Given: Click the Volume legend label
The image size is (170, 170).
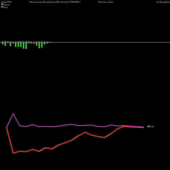Looking at the screenshot, I should click(x=6, y=5).
